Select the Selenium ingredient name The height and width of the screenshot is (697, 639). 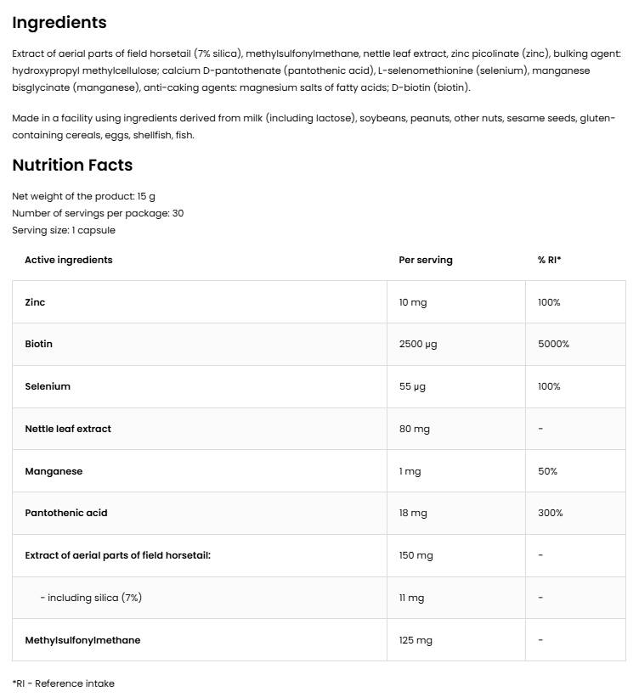[48, 386]
